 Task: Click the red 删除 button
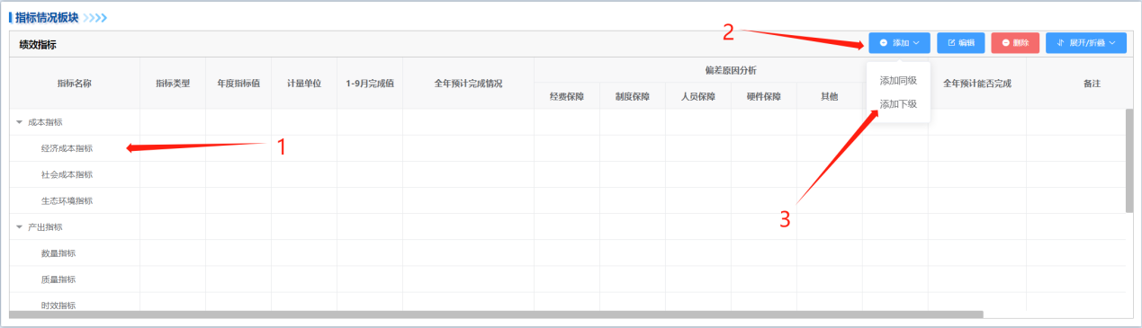(1015, 42)
